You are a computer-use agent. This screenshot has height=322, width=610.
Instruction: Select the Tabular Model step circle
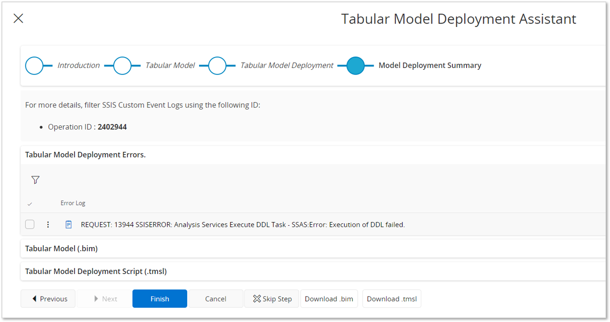tap(123, 66)
